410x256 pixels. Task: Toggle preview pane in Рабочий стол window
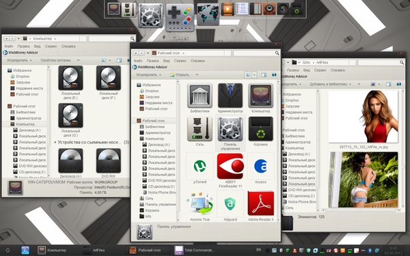[264, 75]
